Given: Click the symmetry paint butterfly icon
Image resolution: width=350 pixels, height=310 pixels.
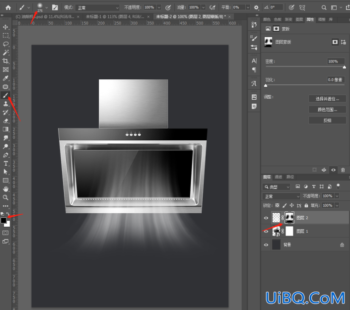Looking at the screenshot, I should 302,7.
